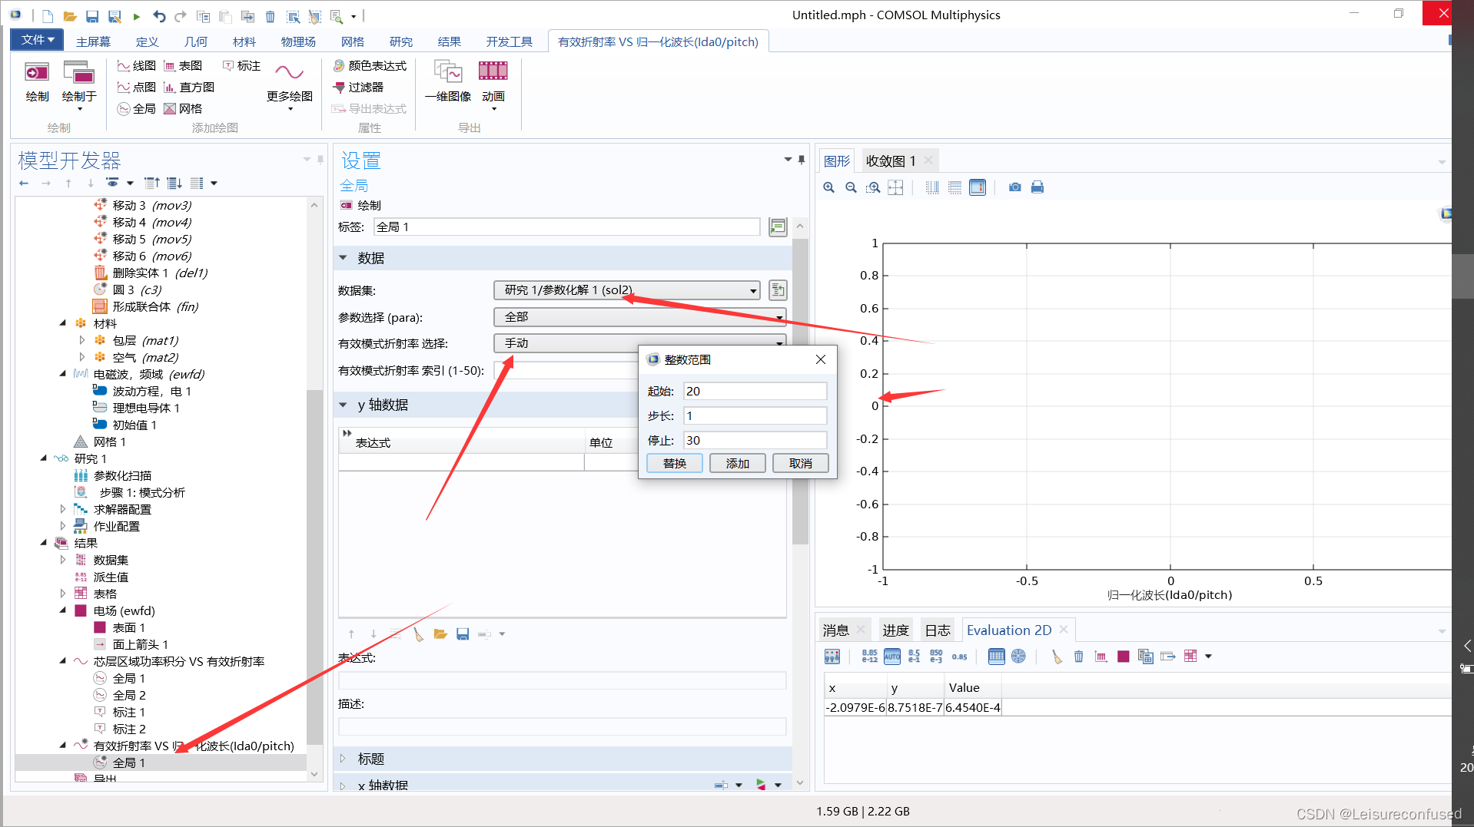The width and height of the screenshot is (1474, 827).
Task: Collapse the y 轴数据 section
Action: 344,405
